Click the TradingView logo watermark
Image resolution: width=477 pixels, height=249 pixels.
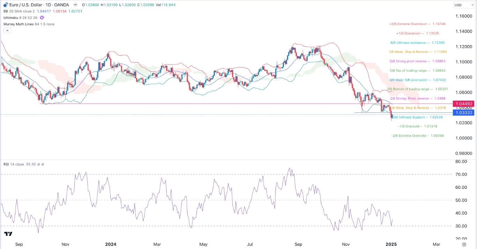pos(8,234)
